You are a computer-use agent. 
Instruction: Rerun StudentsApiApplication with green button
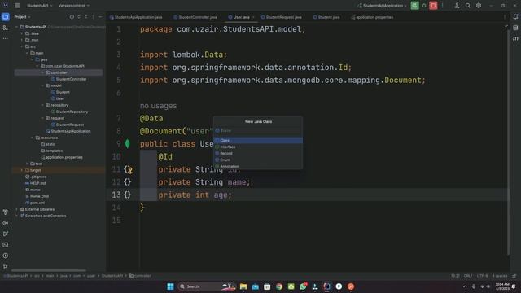pyautogui.click(x=414, y=6)
